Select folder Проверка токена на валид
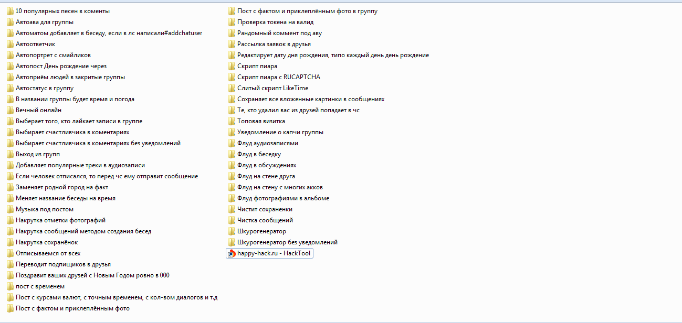Screen dimensions: 682x323 click(275, 22)
